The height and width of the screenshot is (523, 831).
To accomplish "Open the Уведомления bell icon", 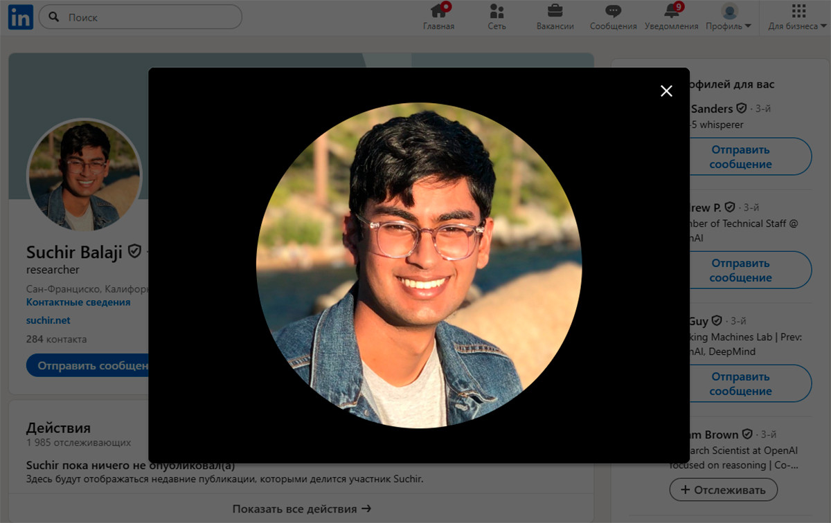I will [x=671, y=12].
